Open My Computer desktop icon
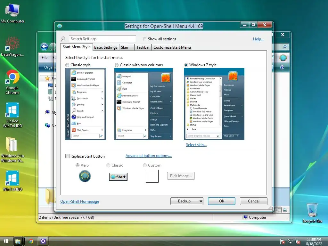The width and height of the screenshot is (328, 246). coord(12,13)
